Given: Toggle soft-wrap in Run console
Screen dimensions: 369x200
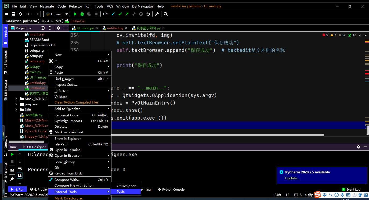Looking at the screenshot, I should (x=20, y=169).
